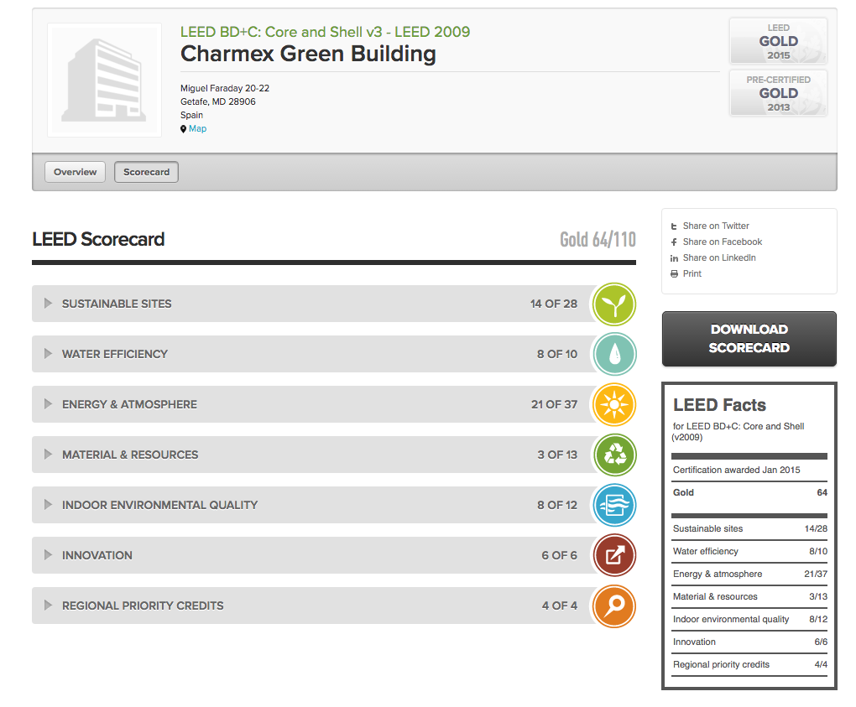Click the 21 OF 37 score
Screen dimensions: 856x707
pyautogui.click(x=554, y=404)
